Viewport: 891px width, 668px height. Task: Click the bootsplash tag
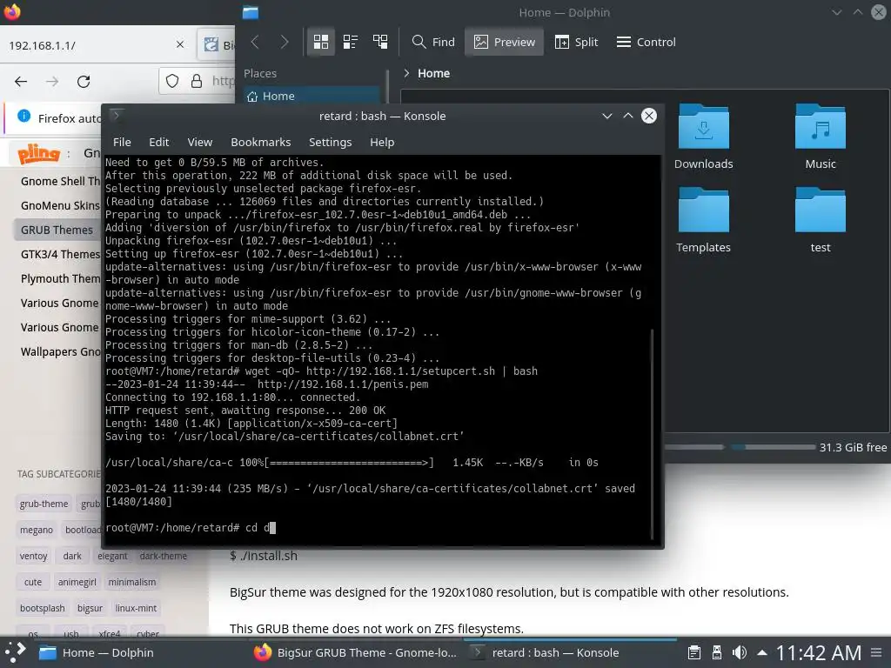click(x=42, y=608)
